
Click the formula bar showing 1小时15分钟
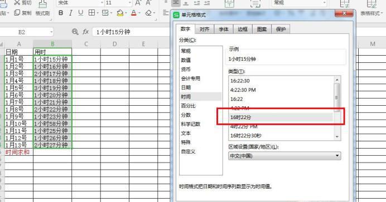pyautogui.click(x=132, y=32)
